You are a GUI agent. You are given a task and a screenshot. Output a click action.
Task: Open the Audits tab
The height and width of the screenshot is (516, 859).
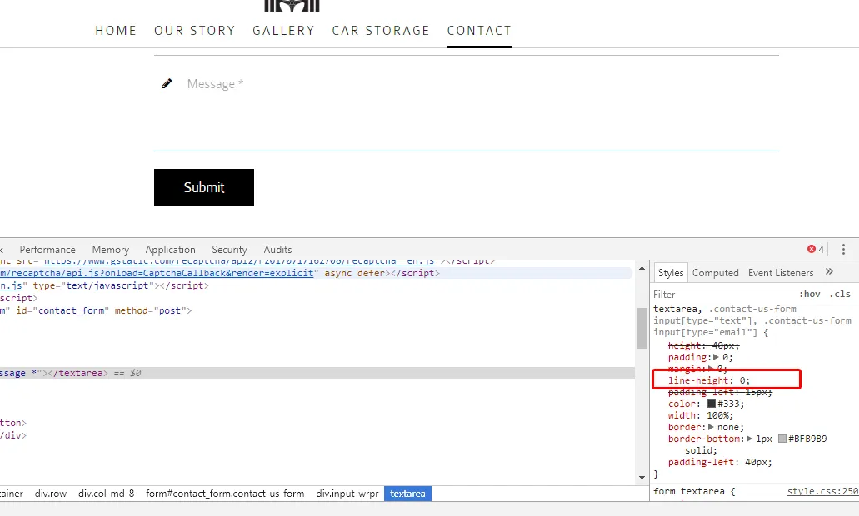click(277, 250)
